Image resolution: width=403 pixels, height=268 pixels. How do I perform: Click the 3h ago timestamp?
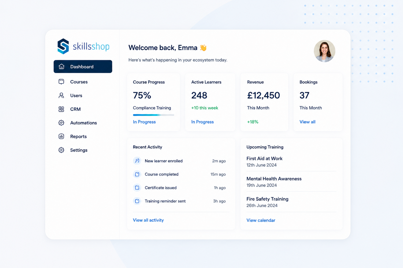click(x=219, y=201)
